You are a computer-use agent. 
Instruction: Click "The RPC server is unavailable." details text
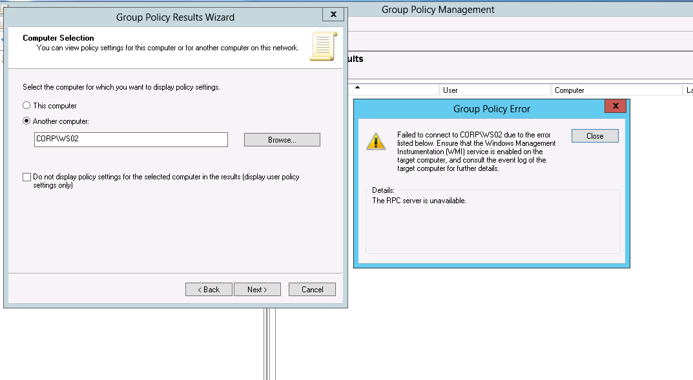pyautogui.click(x=419, y=201)
